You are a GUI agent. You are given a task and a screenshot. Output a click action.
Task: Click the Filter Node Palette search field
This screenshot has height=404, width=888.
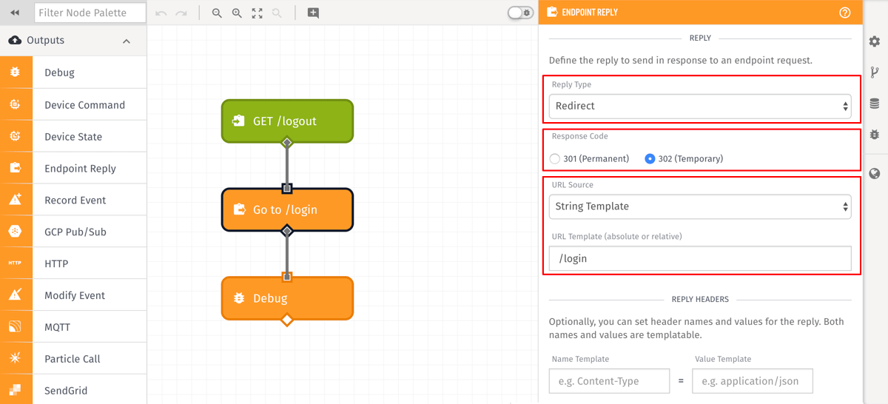click(90, 13)
